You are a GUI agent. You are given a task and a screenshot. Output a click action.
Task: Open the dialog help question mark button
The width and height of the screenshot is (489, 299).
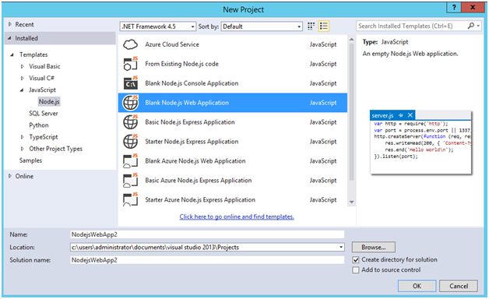coord(454,8)
